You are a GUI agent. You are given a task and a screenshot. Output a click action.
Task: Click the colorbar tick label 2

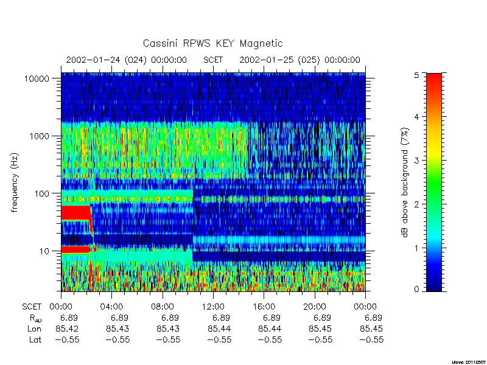pos(416,204)
